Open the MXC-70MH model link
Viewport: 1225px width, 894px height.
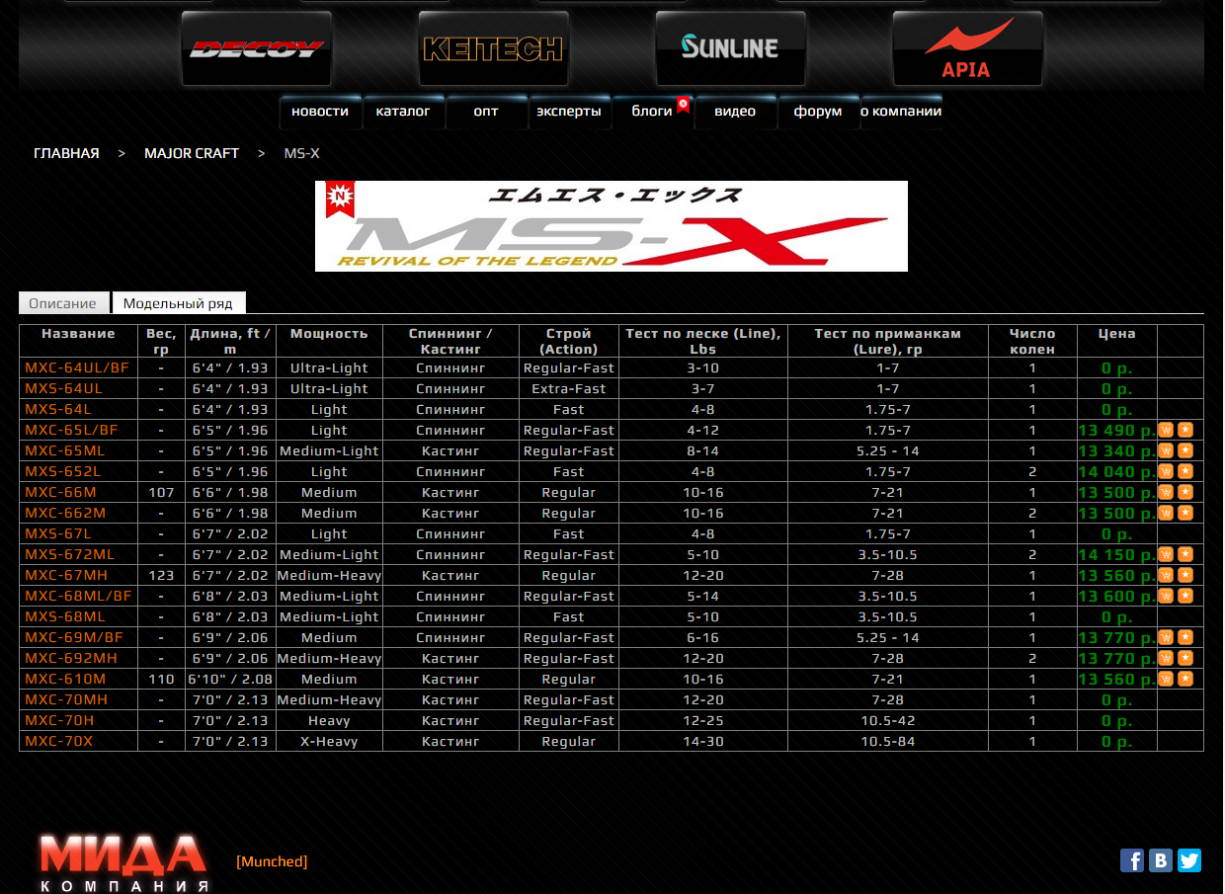(x=66, y=699)
